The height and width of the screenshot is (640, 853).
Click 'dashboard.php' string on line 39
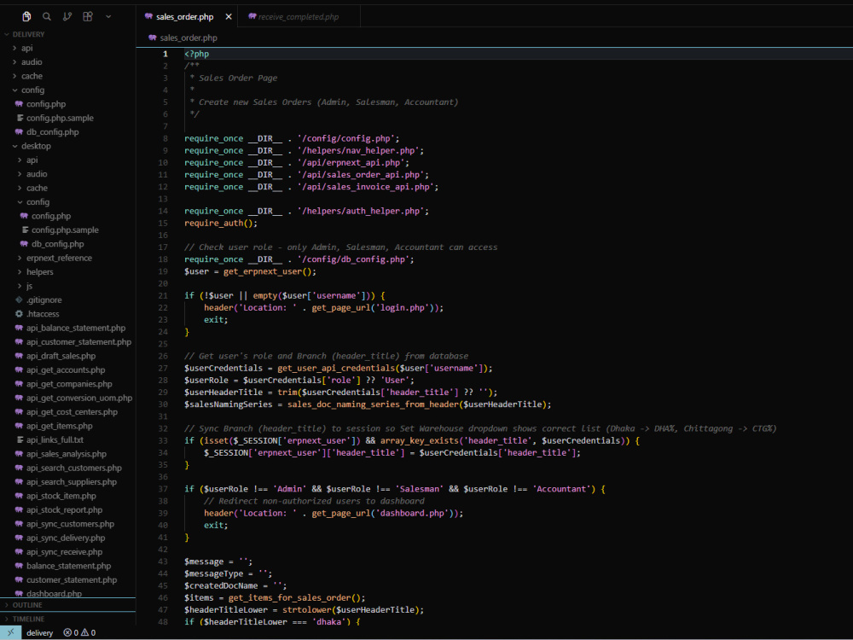[x=414, y=513]
